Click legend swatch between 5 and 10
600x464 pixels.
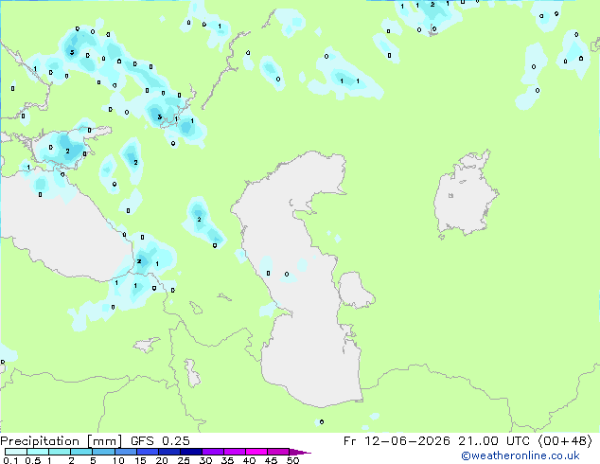click(103, 452)
